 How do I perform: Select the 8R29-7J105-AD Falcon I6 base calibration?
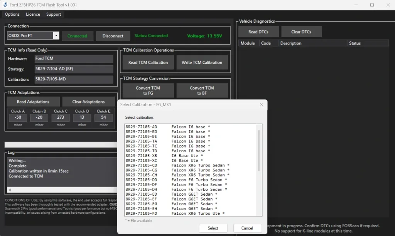pyautogui.click(x=174, y=126)
